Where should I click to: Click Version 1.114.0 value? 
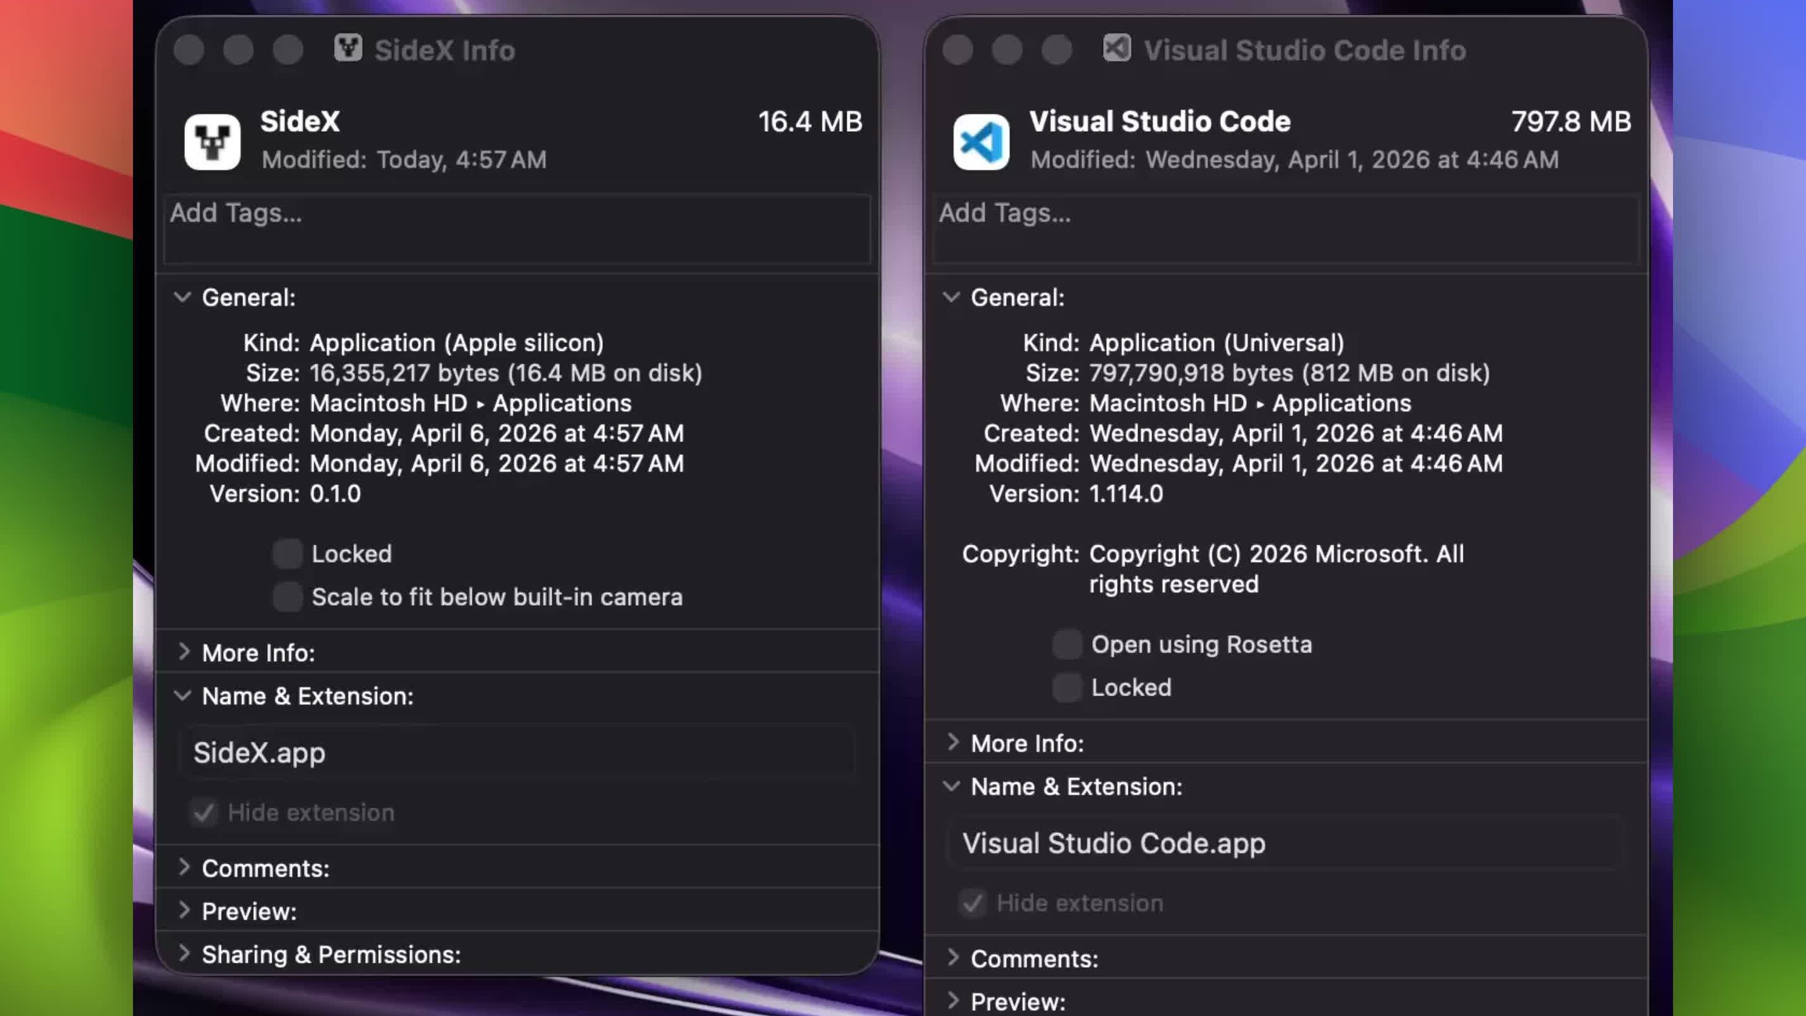(x=1126, y=493)
